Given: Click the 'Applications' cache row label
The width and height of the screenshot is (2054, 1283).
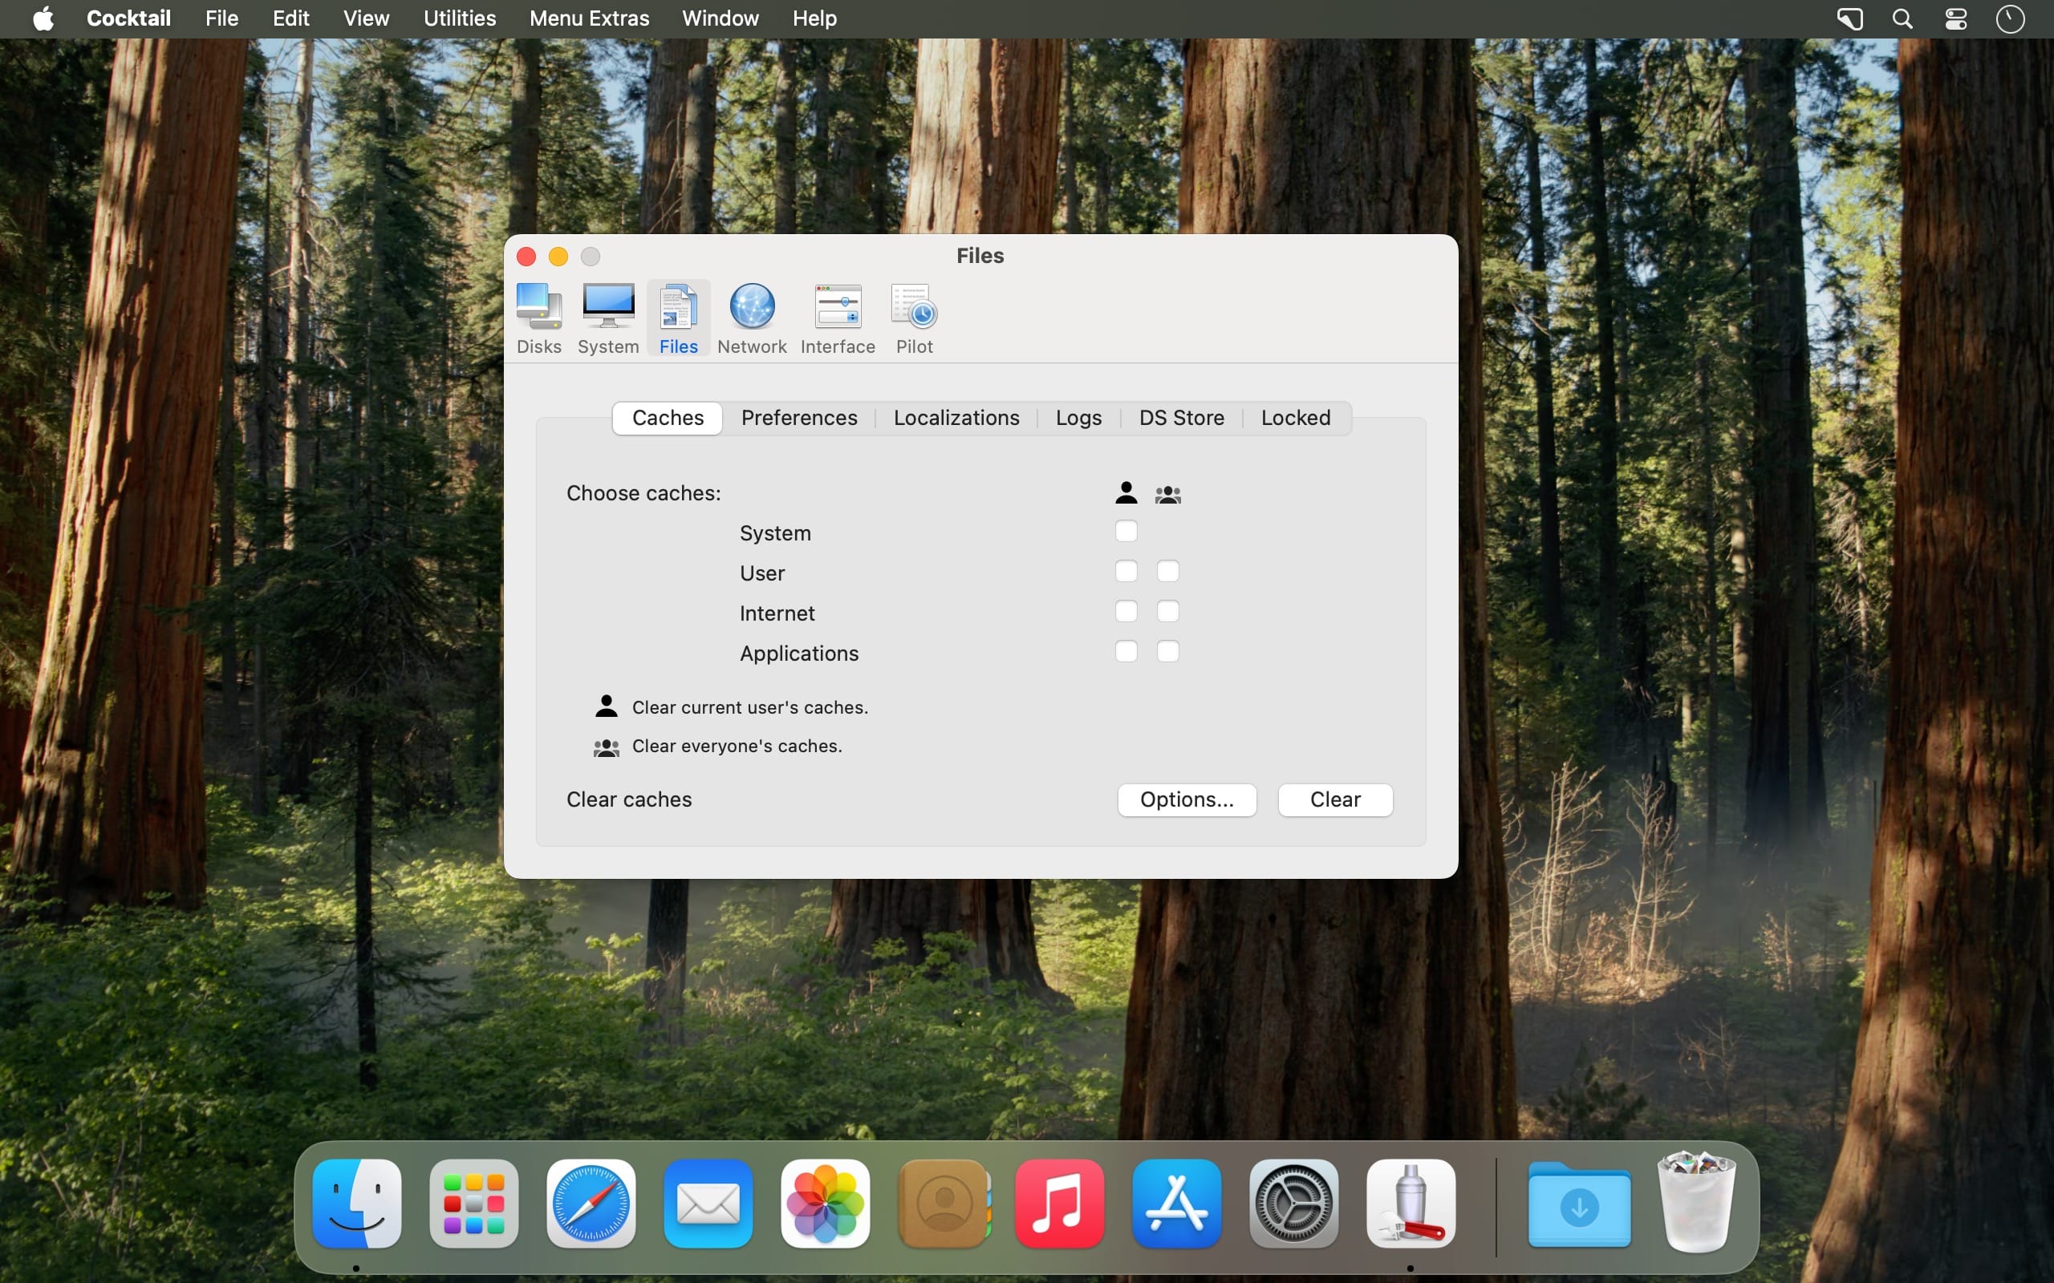Looking at the screenshot, I should point(798,654).
